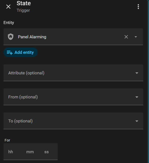Screen dimensions: 149x163
Task: Click the Panel Alarming entity name
Action: coord(32,37)
